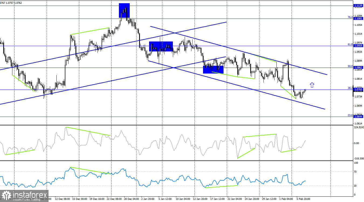
Task: Click the 10 Jan 04:00 time label
Action: [183, 199]
